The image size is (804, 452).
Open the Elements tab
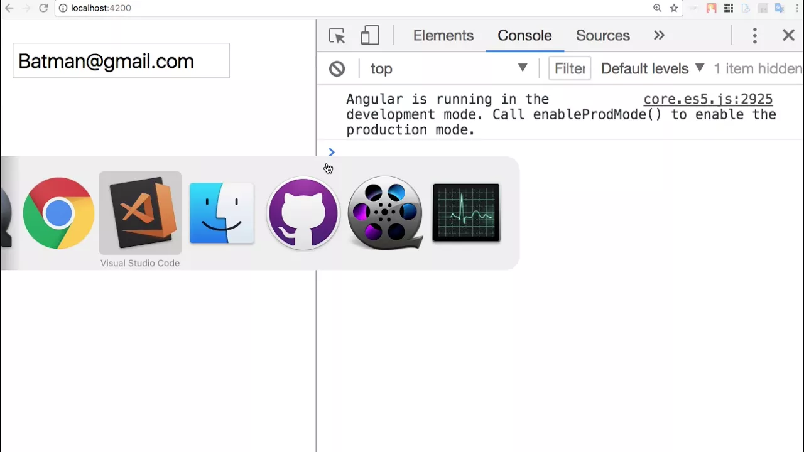pos(443,36)
